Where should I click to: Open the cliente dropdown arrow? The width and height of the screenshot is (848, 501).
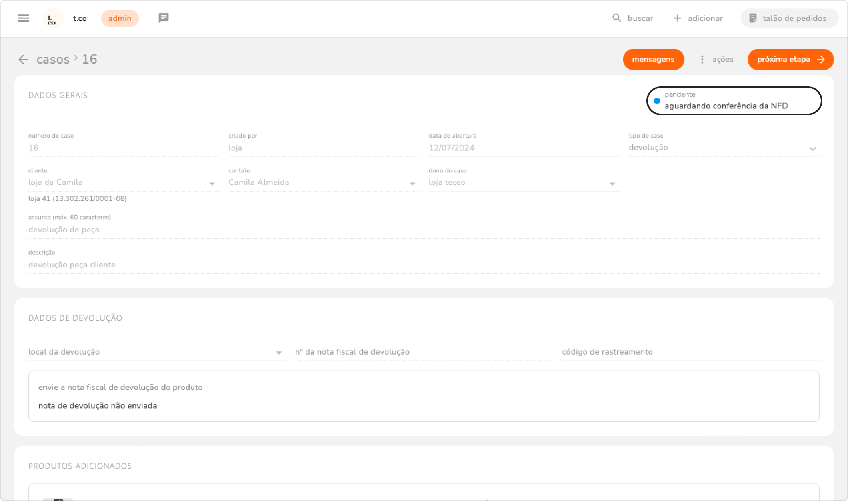[212, 184]
